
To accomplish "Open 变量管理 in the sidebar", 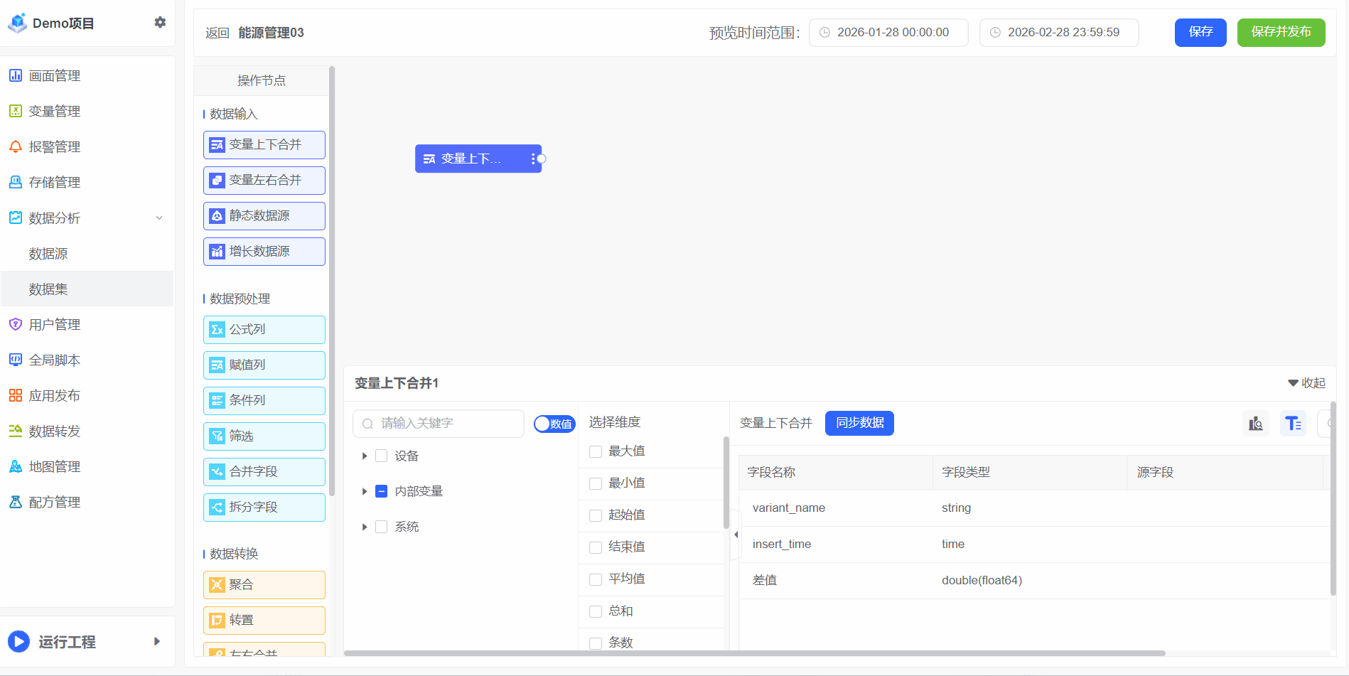I will click(55, 112).
